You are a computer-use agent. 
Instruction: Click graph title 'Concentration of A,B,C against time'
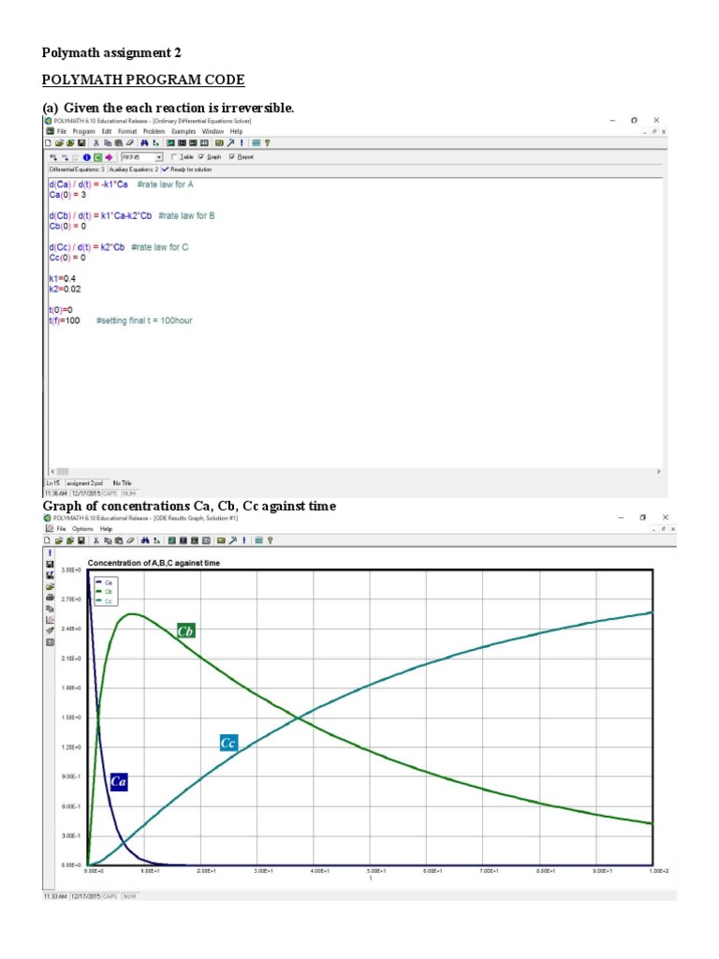point(154,563)
